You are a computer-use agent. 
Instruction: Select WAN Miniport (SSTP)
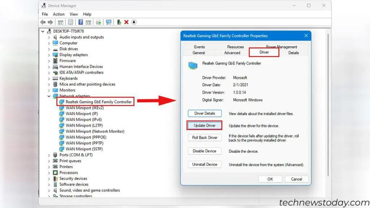pos(84,149)
